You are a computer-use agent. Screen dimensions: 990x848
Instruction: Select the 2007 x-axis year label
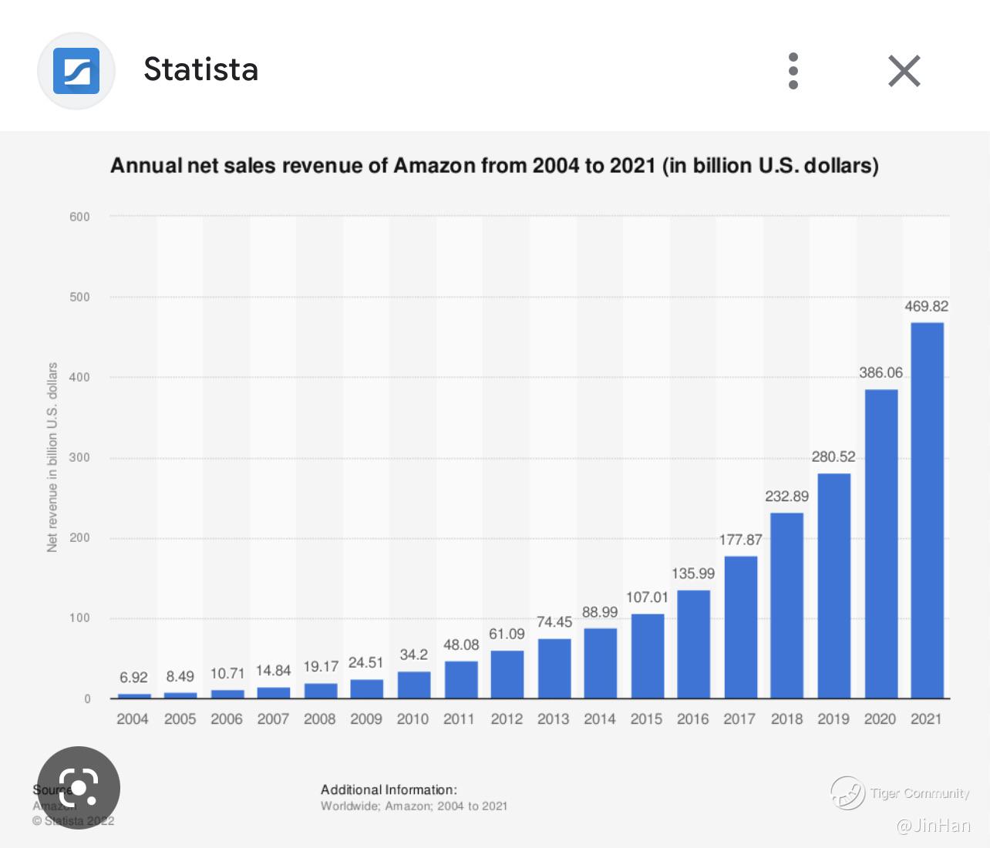pyautogui.click(x=273, y=718)
